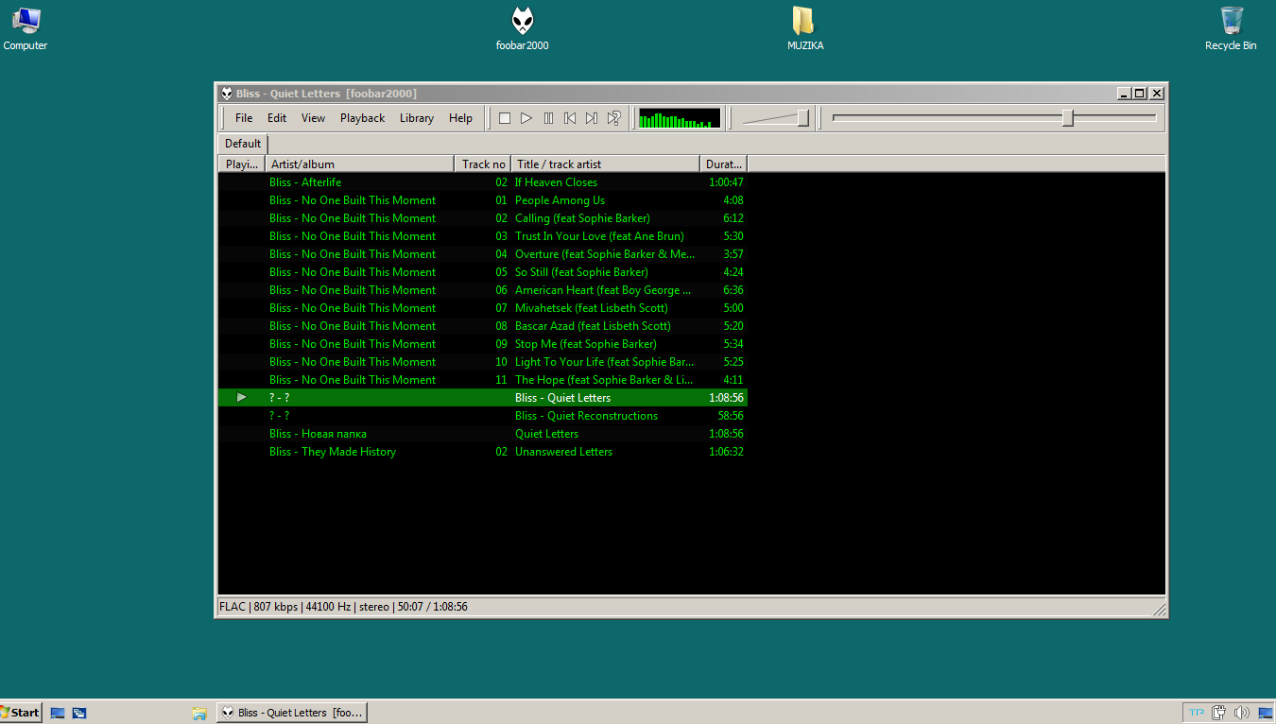This screenshot has height=724, width=1276.
Task: Pause the track with the Pause button
Action: (548, 118)
